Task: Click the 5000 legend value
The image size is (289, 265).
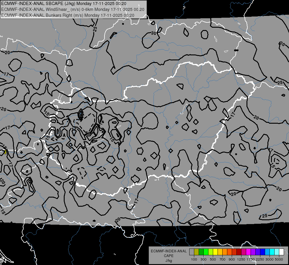Action: pos(279,259)
